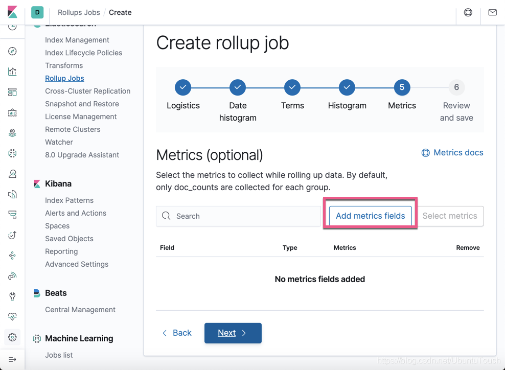Click the Create breadcrumb text

[120, 12]
